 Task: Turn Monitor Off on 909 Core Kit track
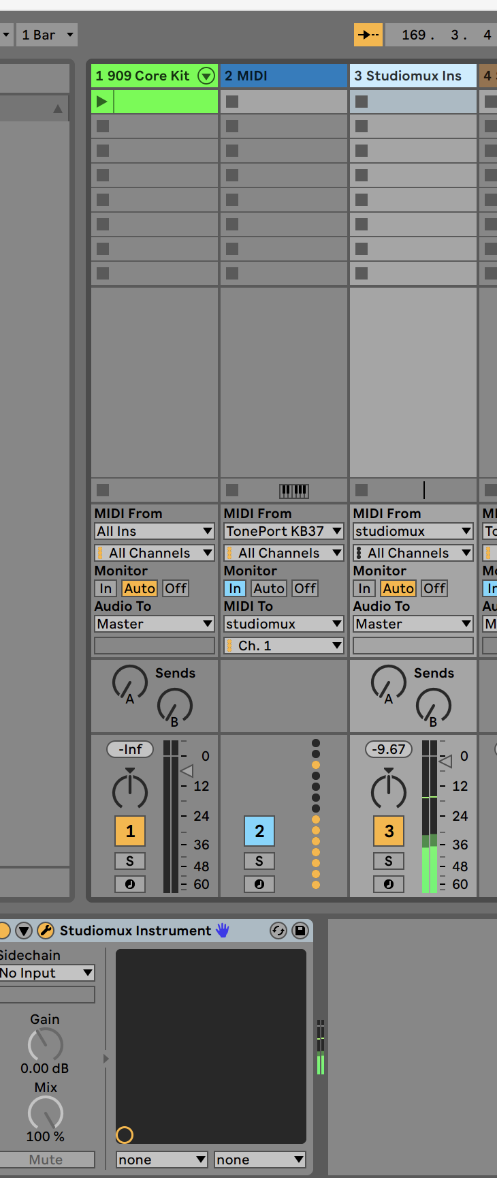176,588
